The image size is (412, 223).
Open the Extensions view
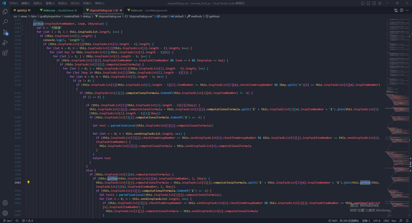tap(5, 53)
